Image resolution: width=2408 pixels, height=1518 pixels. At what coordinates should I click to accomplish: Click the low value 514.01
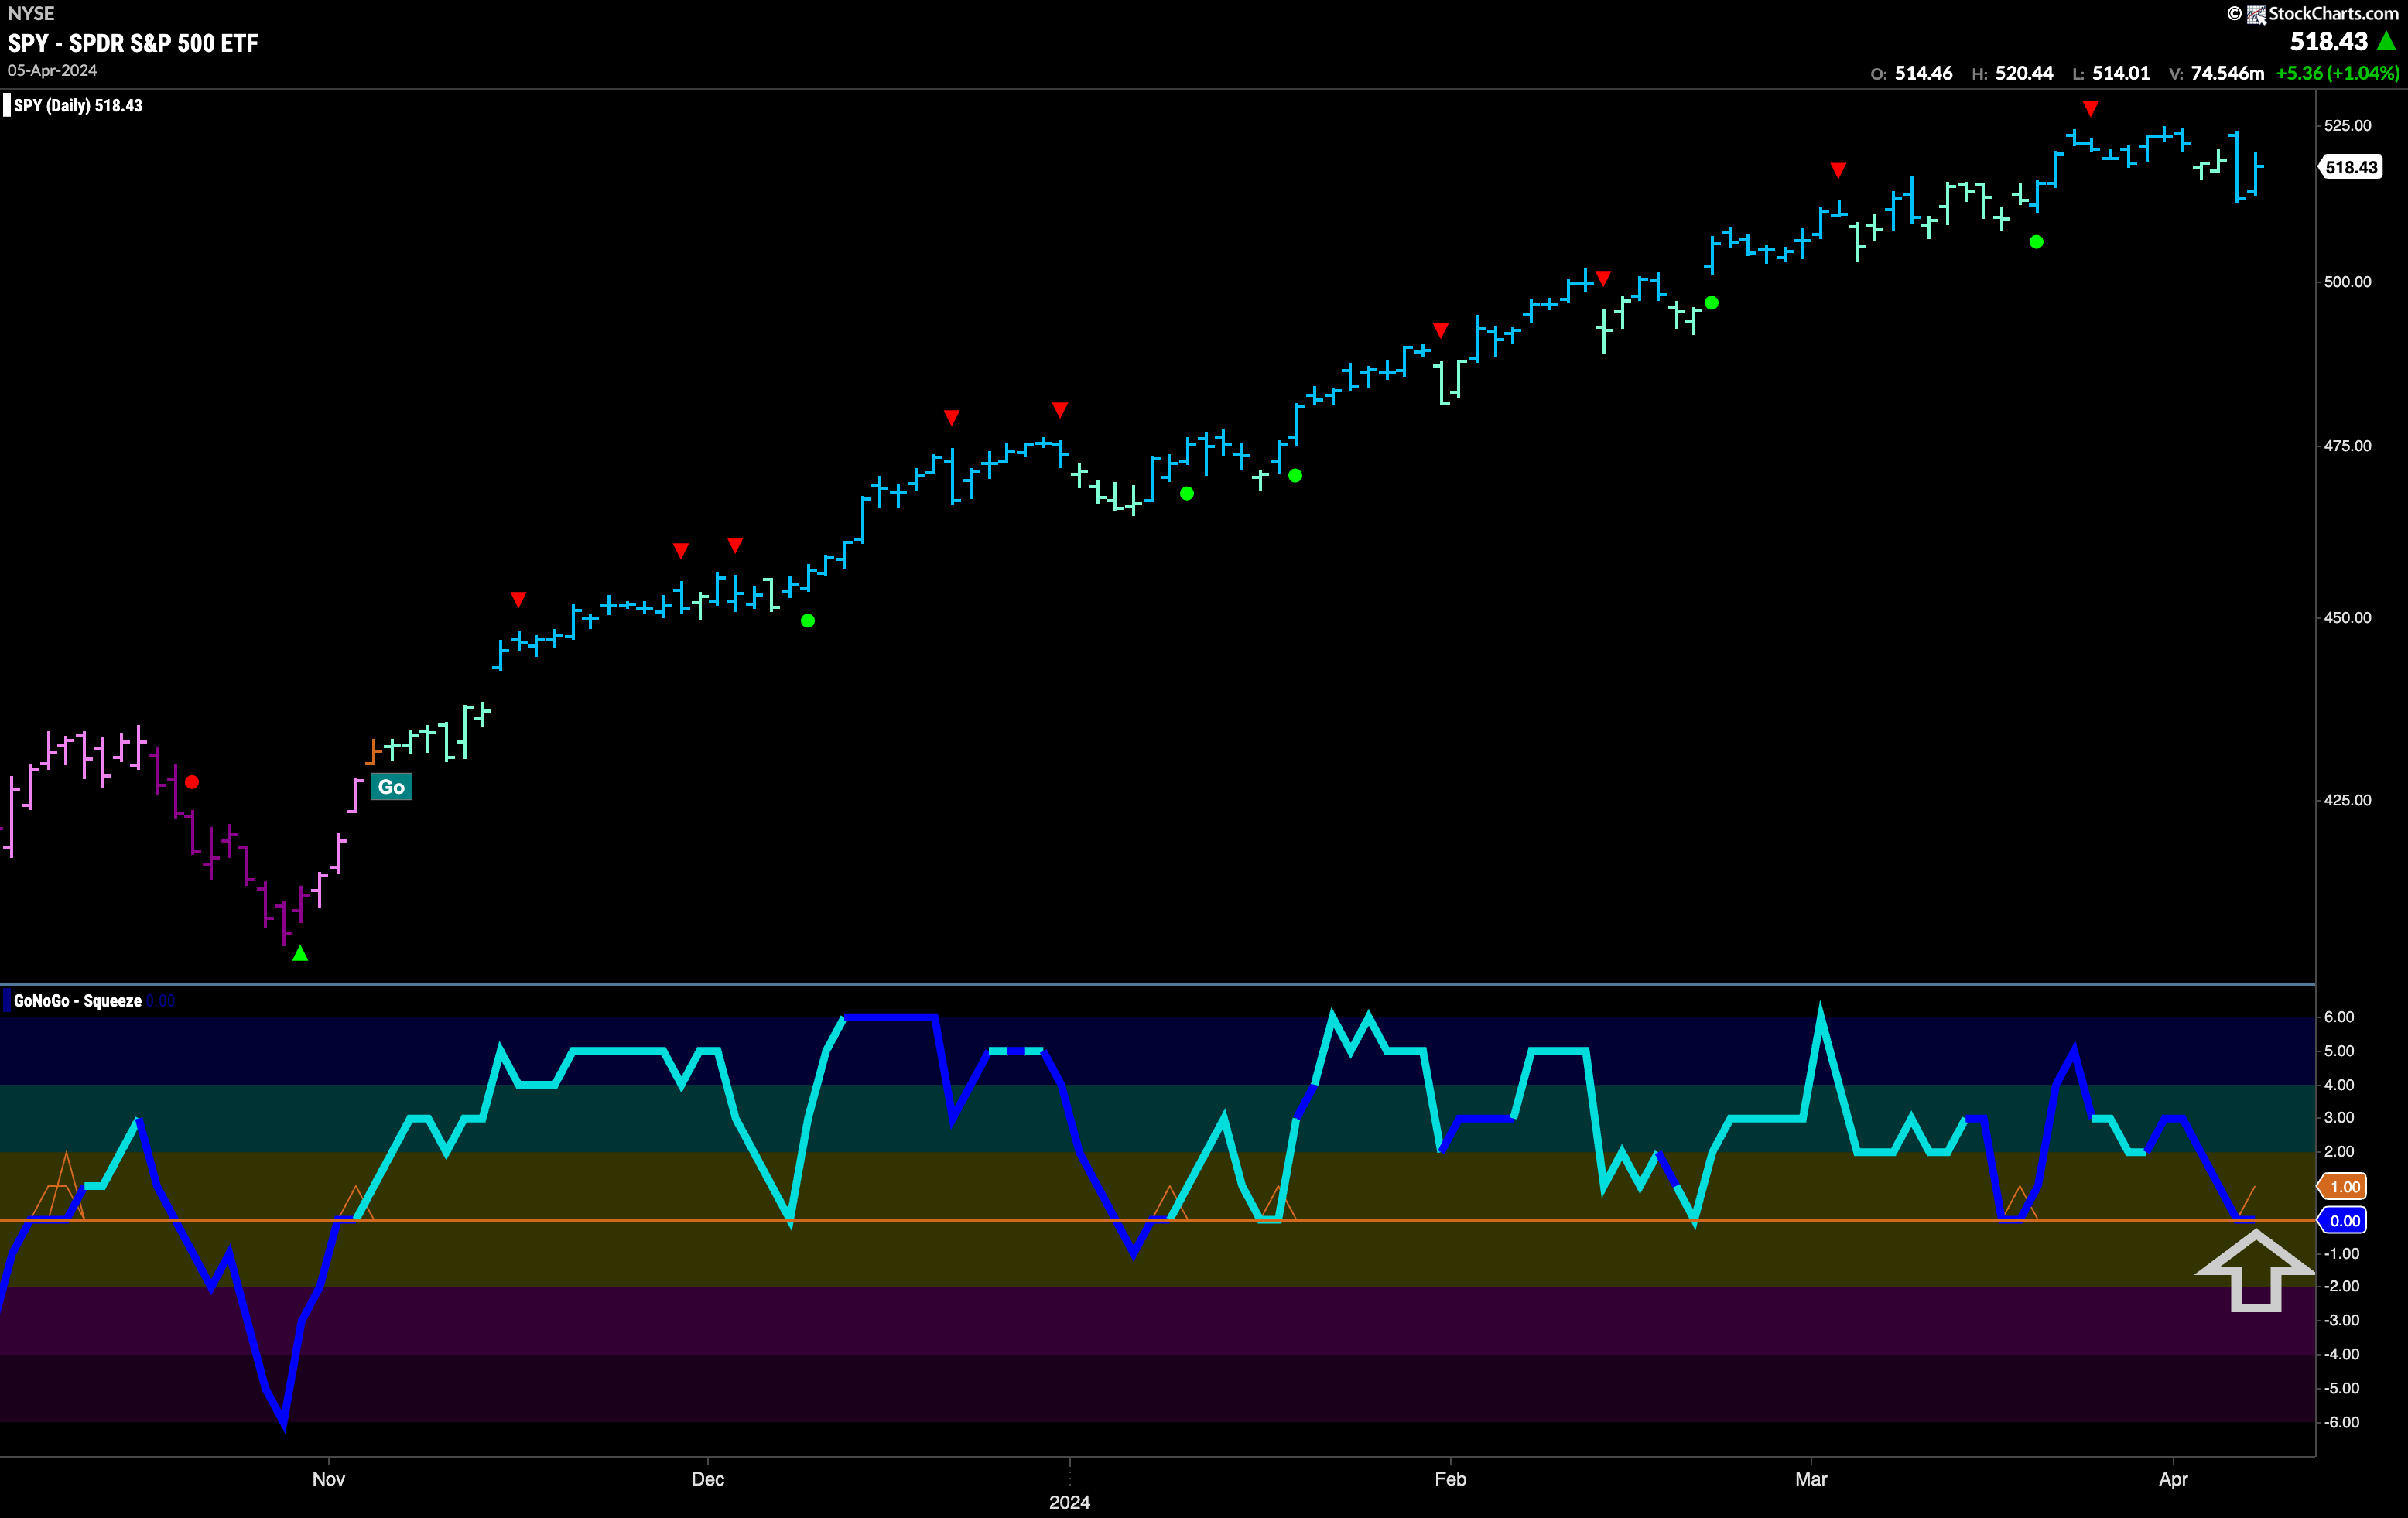click(2121, 73)
